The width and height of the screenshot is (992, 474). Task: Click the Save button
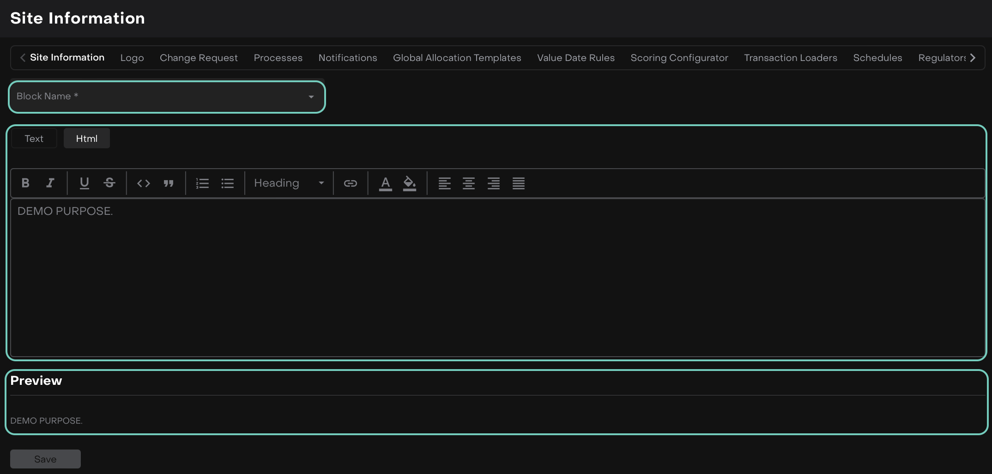pyautogui.click(x=45, y=459)
